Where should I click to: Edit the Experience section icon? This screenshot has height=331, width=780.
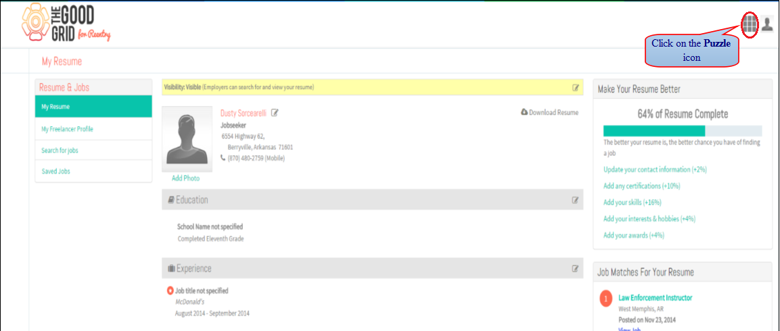click(576, 268)
